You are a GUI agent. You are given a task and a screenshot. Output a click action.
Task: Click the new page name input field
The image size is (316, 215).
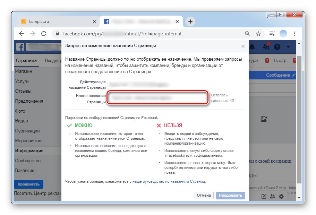[x=157, y=97]
